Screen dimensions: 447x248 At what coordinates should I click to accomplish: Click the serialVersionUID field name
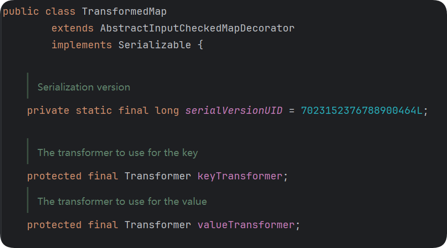click(x=234, y=110)
